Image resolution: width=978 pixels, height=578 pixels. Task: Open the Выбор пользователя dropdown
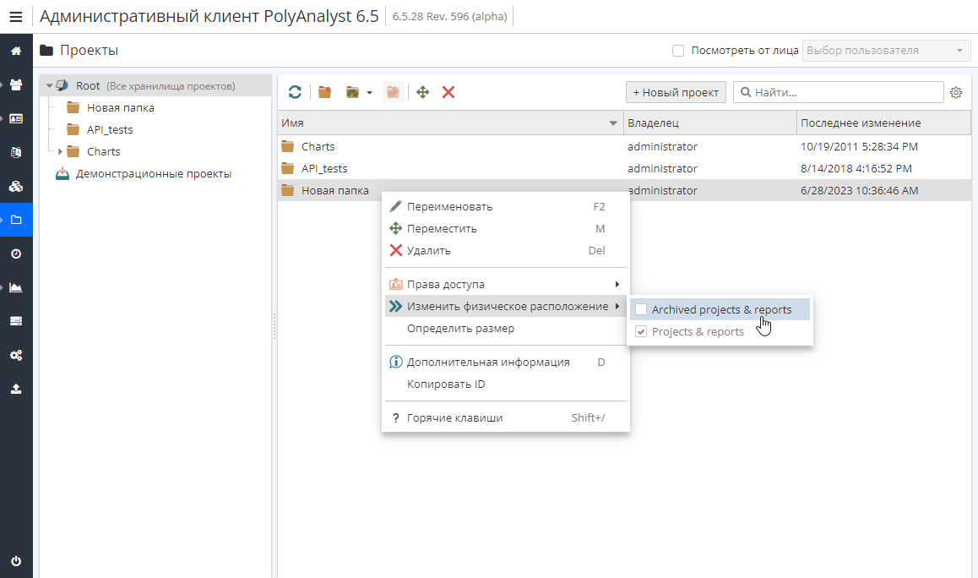[886, 51]
